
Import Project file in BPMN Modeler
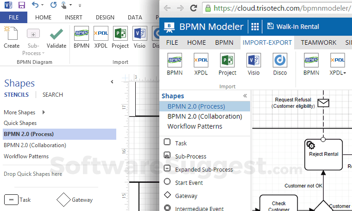227,64
